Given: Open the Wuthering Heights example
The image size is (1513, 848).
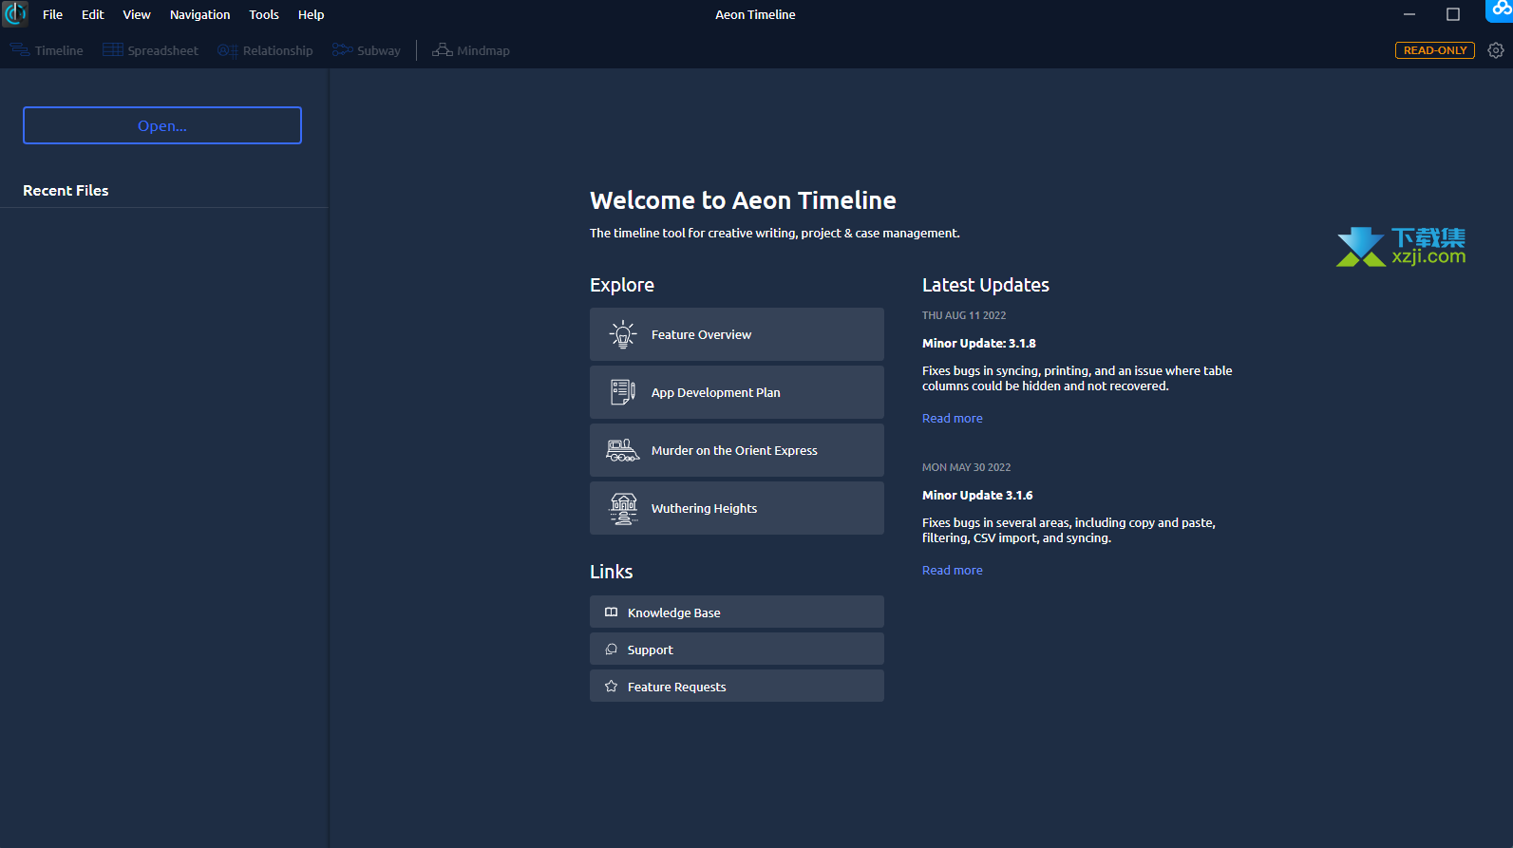Looking at the screenshot, I should pos(736,508).
